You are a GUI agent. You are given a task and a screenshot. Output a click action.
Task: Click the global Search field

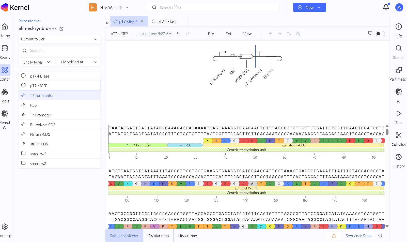click(214, 7)
